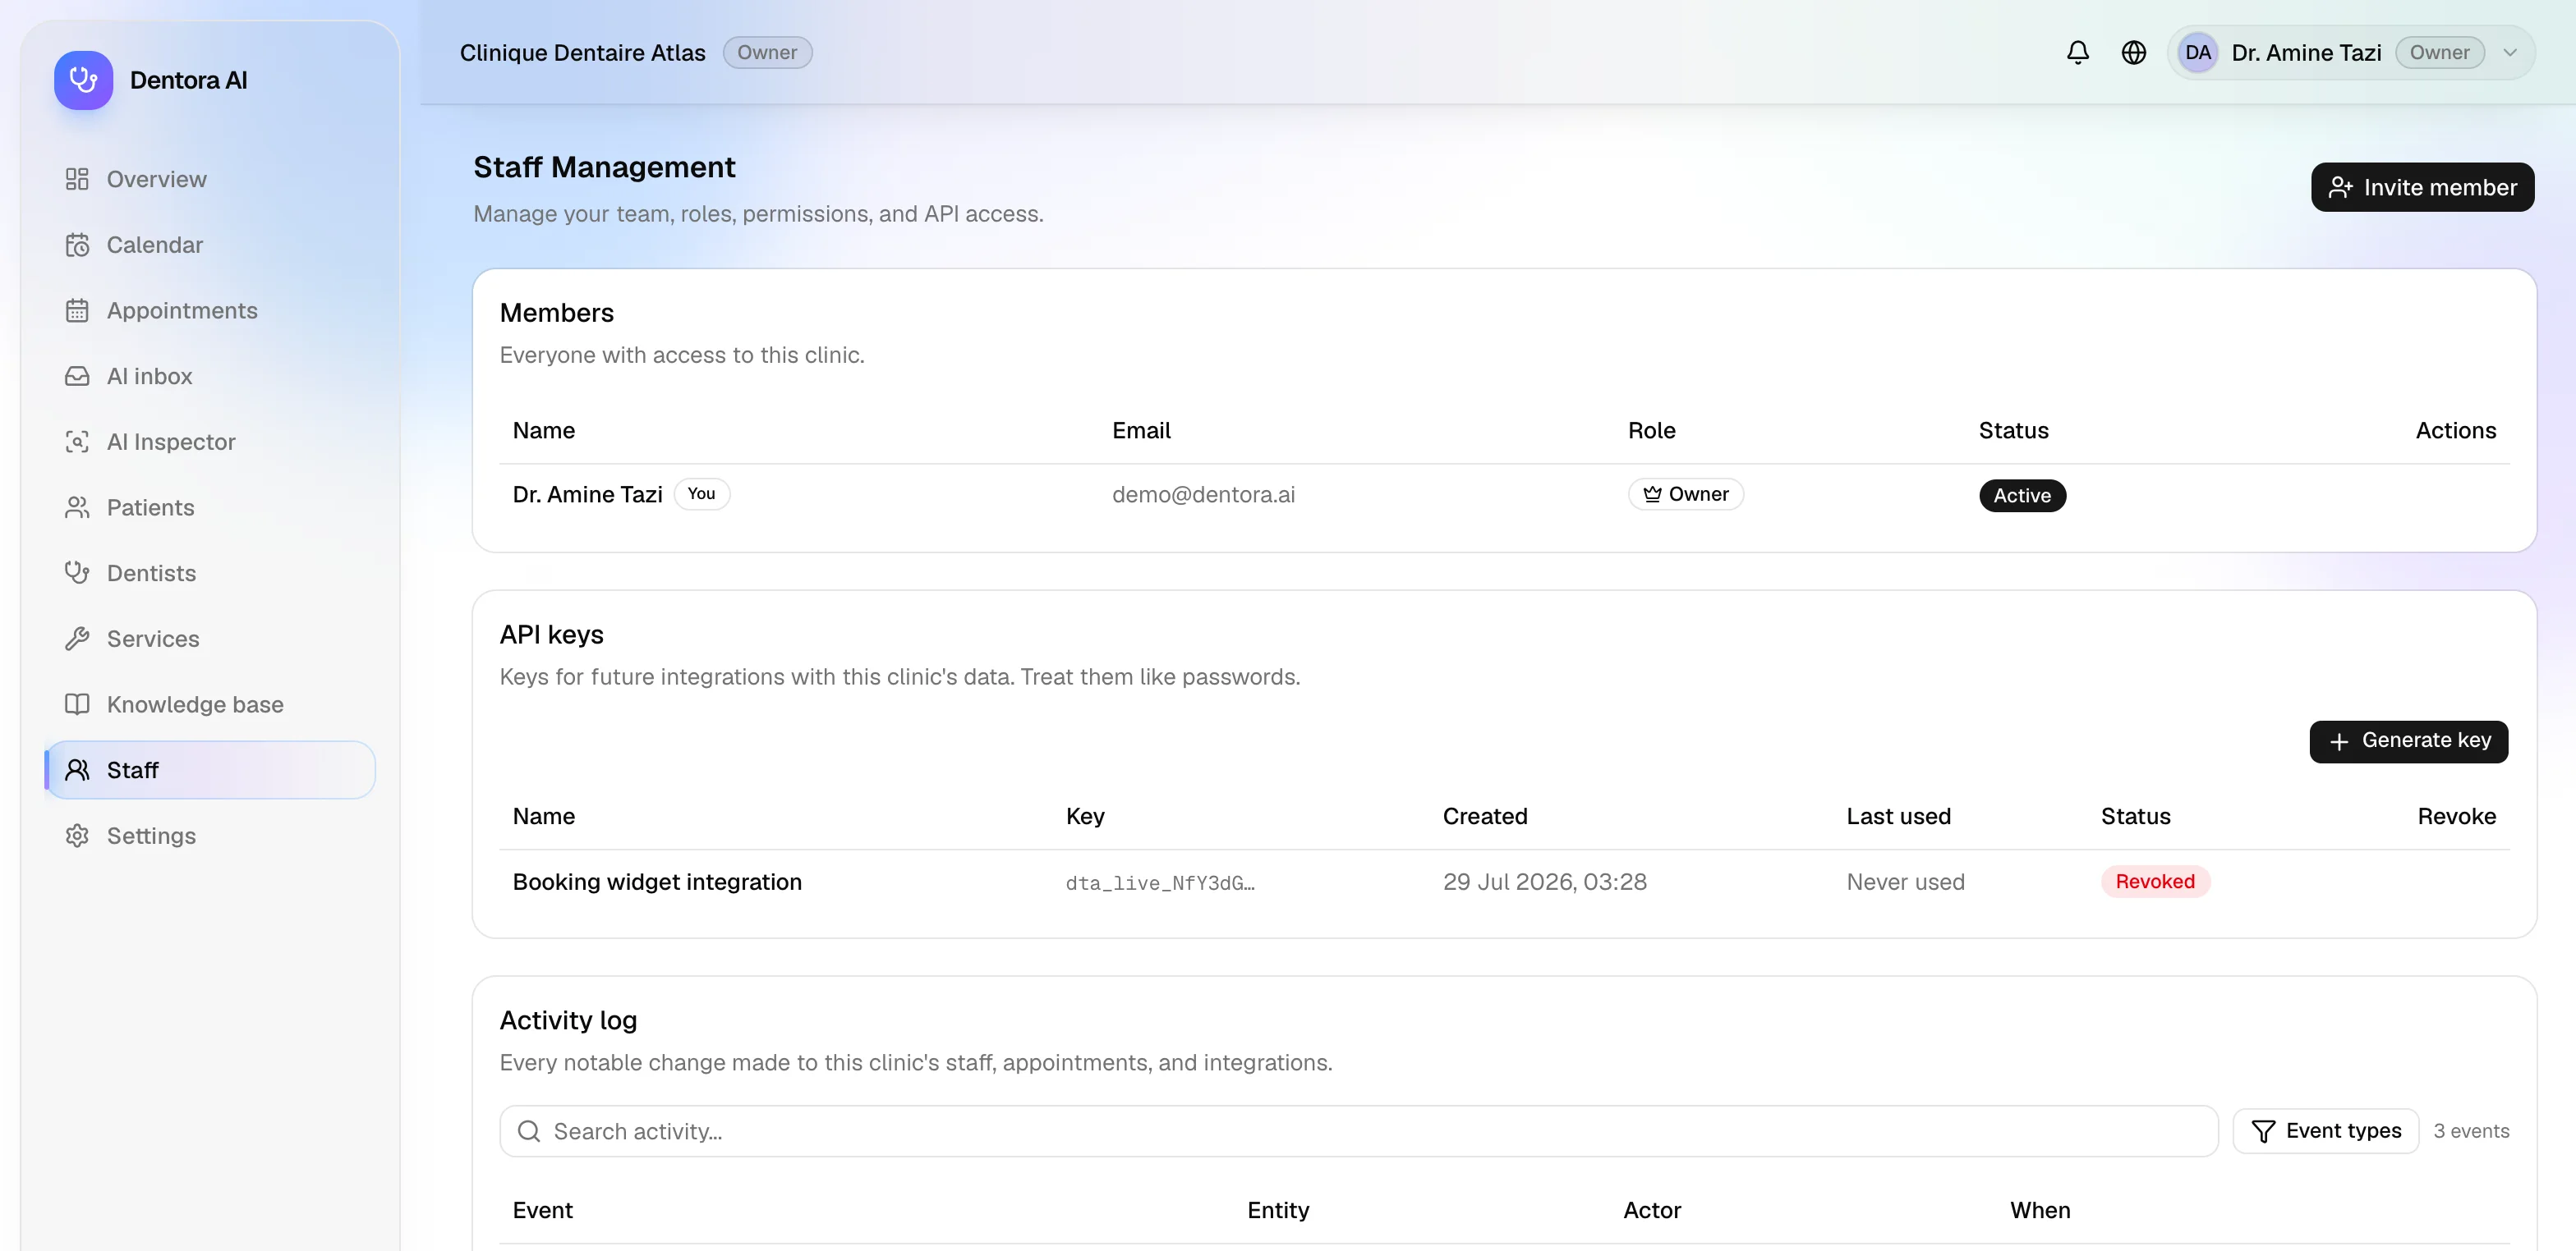Click the Actions column header
Screen dimensions: 2576x1251
click(2455, 431)
